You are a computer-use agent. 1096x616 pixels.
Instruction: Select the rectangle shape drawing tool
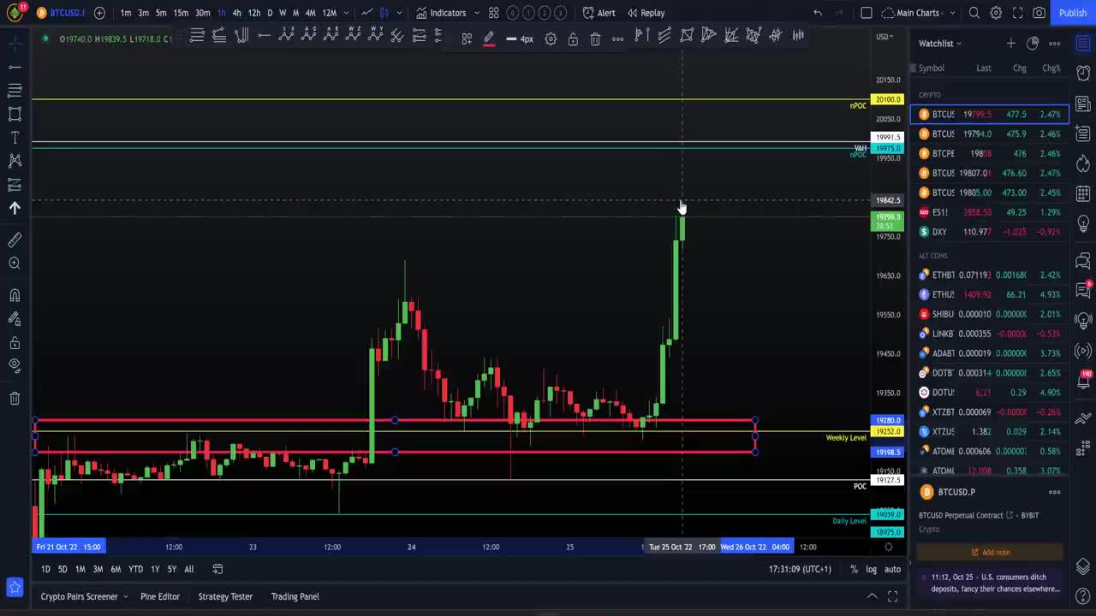15,114
